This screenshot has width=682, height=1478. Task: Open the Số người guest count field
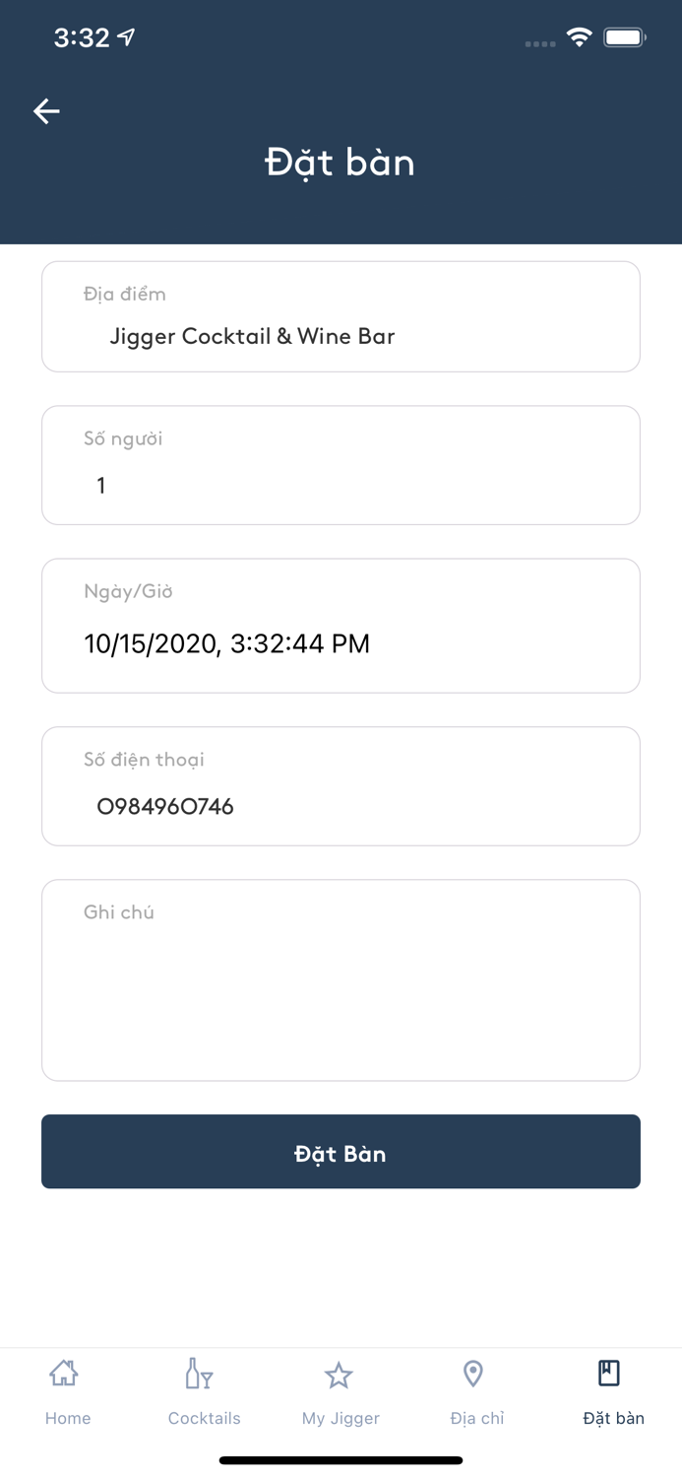tap(341, 464)
